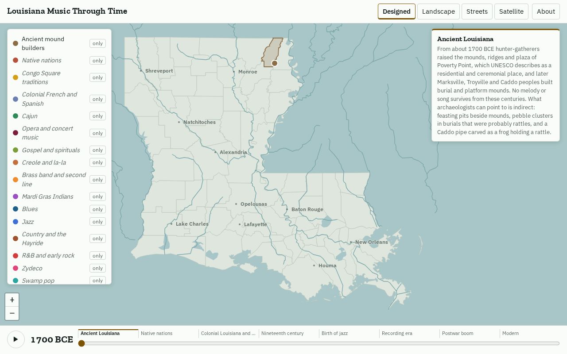567x354 pixels.
Task: Click the Baton Rouge city label
Action: 307,209
